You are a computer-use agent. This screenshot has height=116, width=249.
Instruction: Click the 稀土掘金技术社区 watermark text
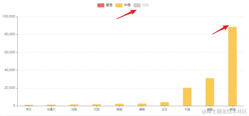pyautogui.click(x=224, y=112)
